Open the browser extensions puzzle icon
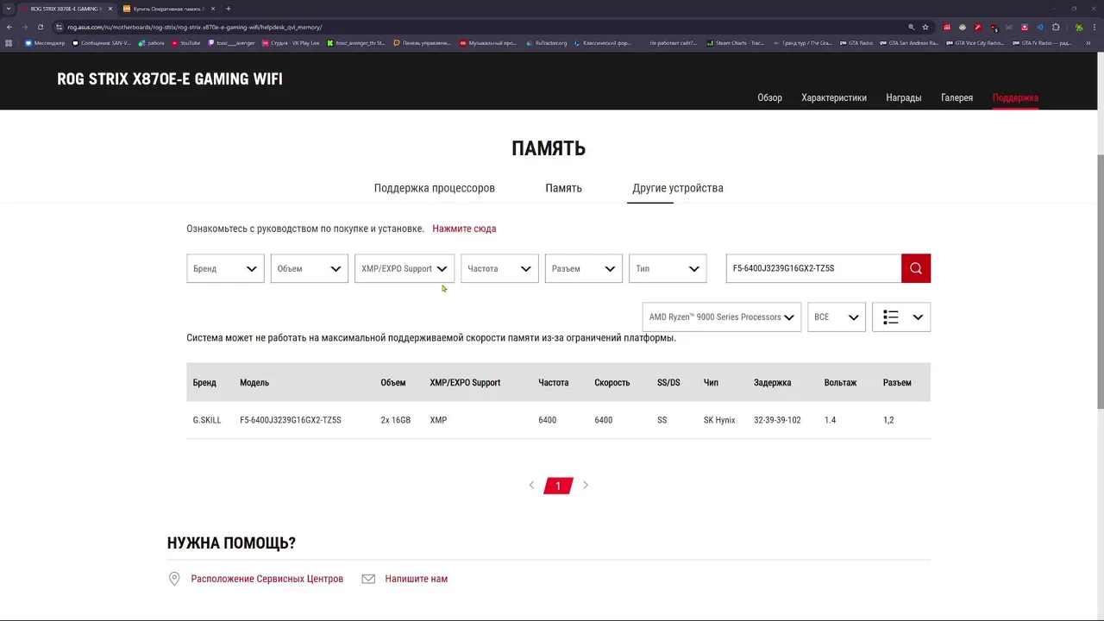The width and height of the screenshot is (1104, 621). click(x=1056, y=27)
